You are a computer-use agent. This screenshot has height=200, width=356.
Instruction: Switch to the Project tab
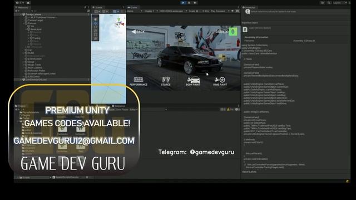click(x=21, y=106)
